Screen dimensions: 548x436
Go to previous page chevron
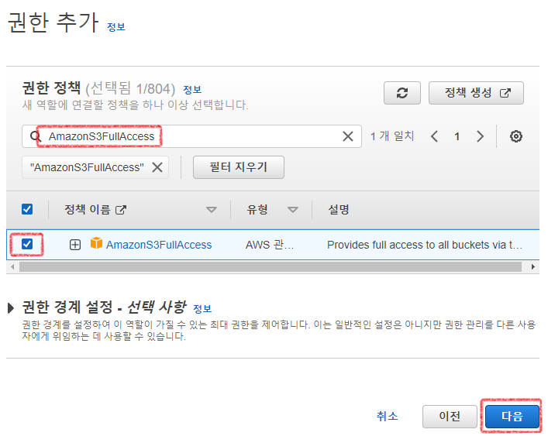click(x=434, y=136)
